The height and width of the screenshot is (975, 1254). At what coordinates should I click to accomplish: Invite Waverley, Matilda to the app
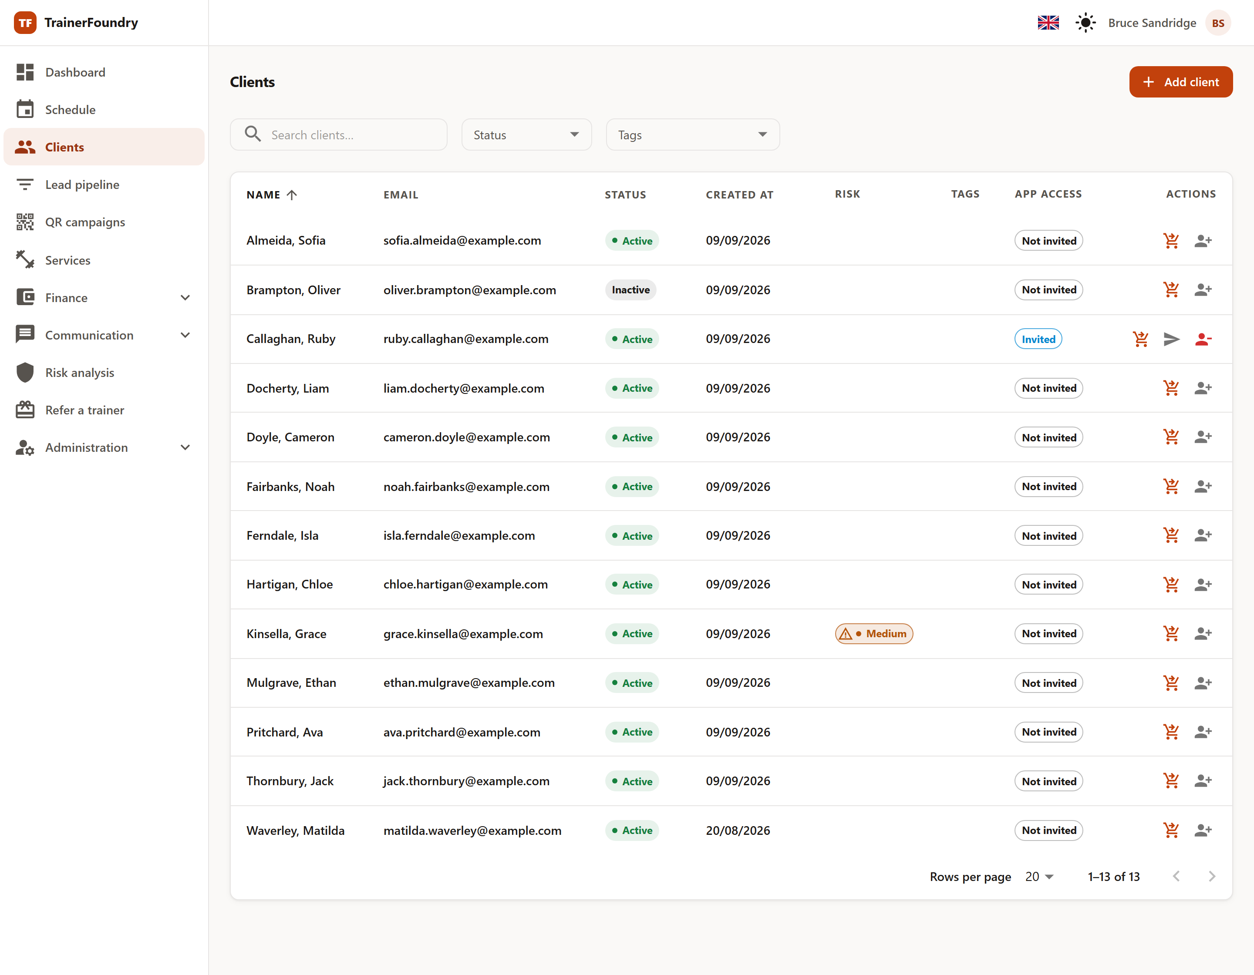click(1203, 830)
